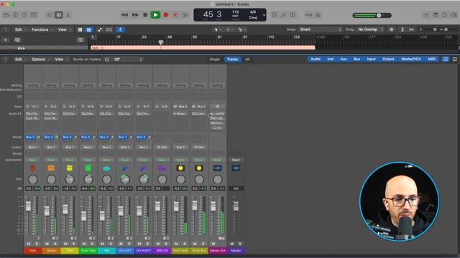Stop playback with the Stop button
The width and height of the screenshot is (460, 258).
pyautogui.click(x=145, y=15)
